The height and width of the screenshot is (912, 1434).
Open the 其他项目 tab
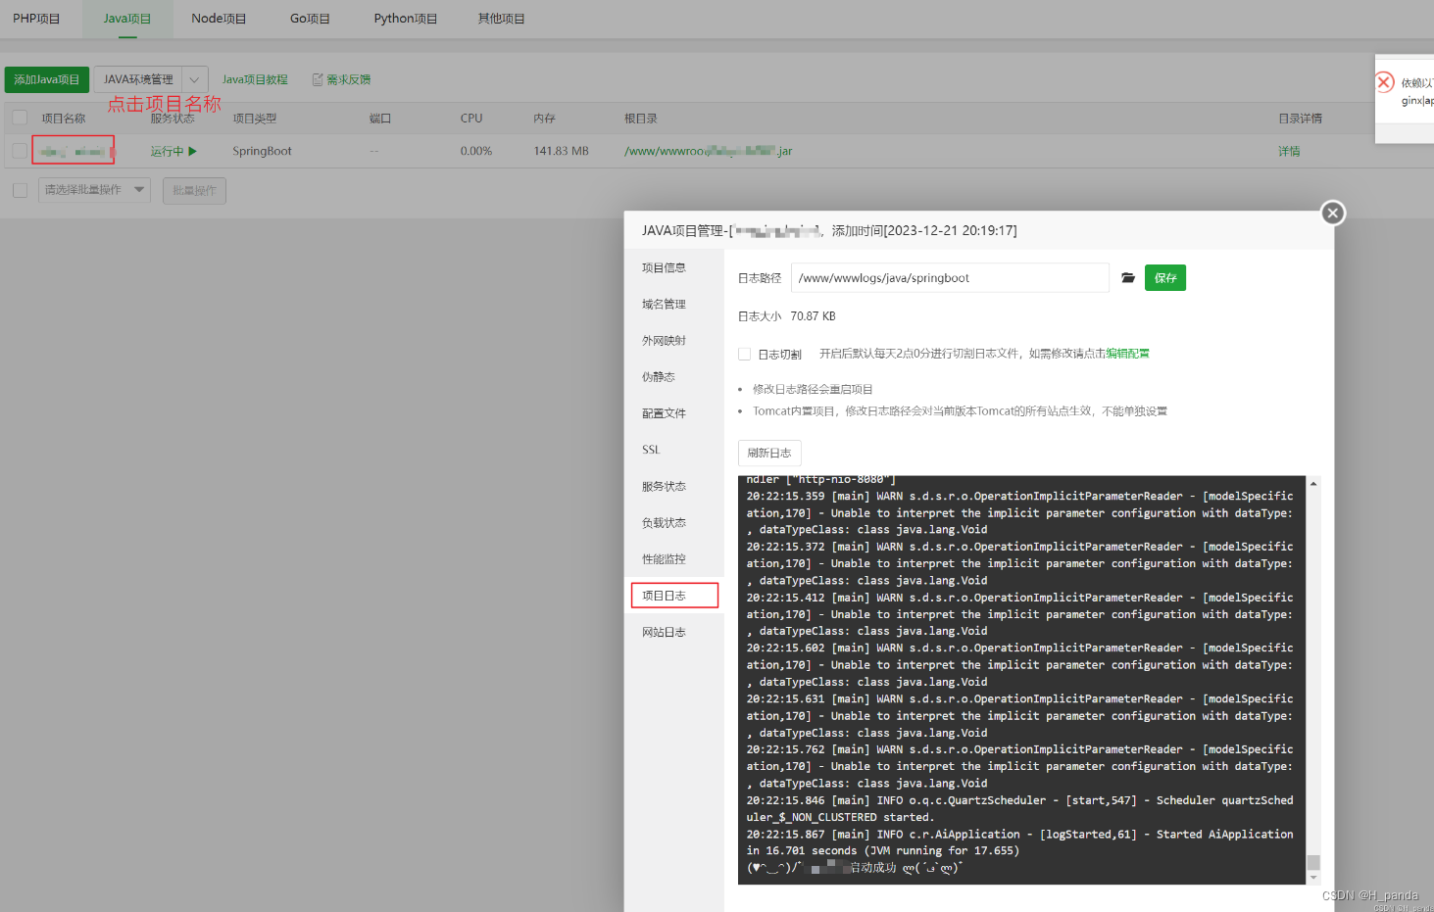tap(501, 19)
